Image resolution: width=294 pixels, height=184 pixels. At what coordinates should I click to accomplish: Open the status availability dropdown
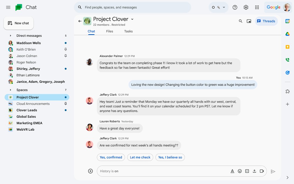point(218,7)
